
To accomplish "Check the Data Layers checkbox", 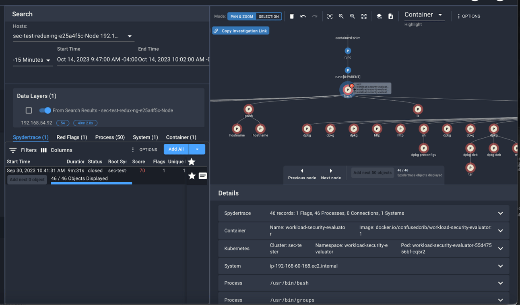I will point(29,110).
